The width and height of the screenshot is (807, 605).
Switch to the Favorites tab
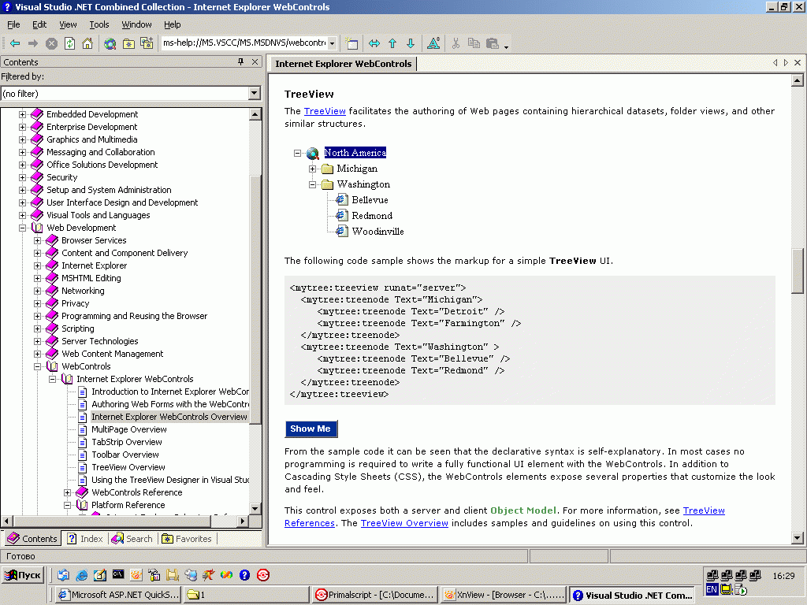coord(187,539)
